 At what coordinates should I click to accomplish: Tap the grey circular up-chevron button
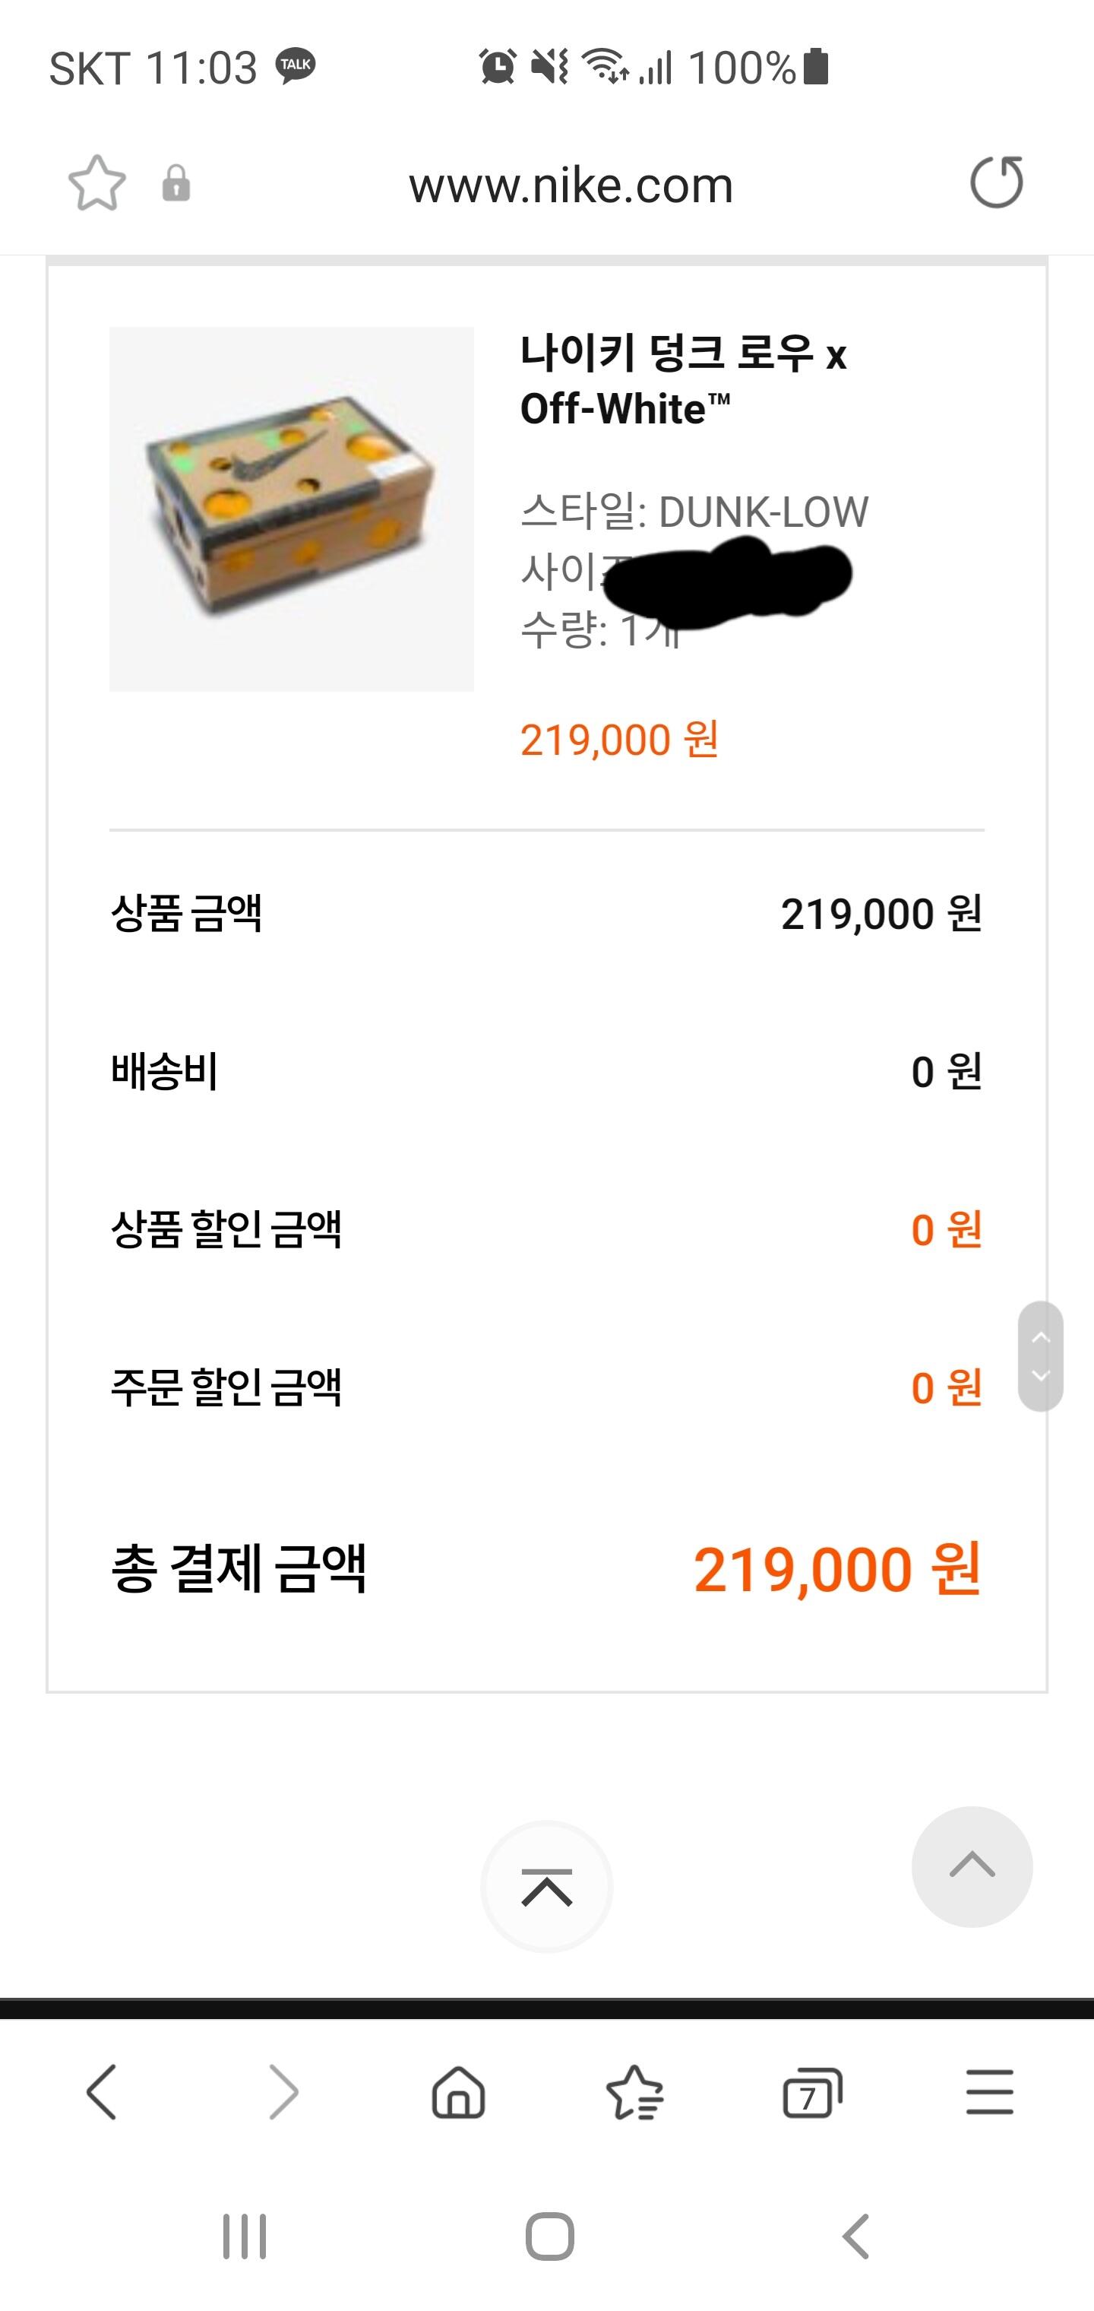(972, 1866)
